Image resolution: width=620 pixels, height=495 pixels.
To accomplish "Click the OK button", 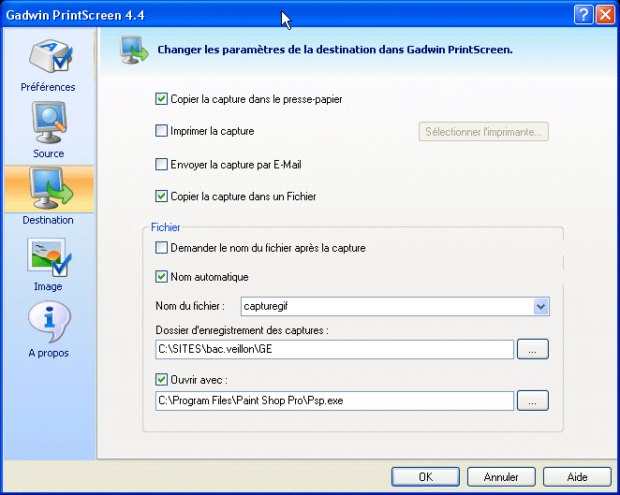I will [425, 477].
